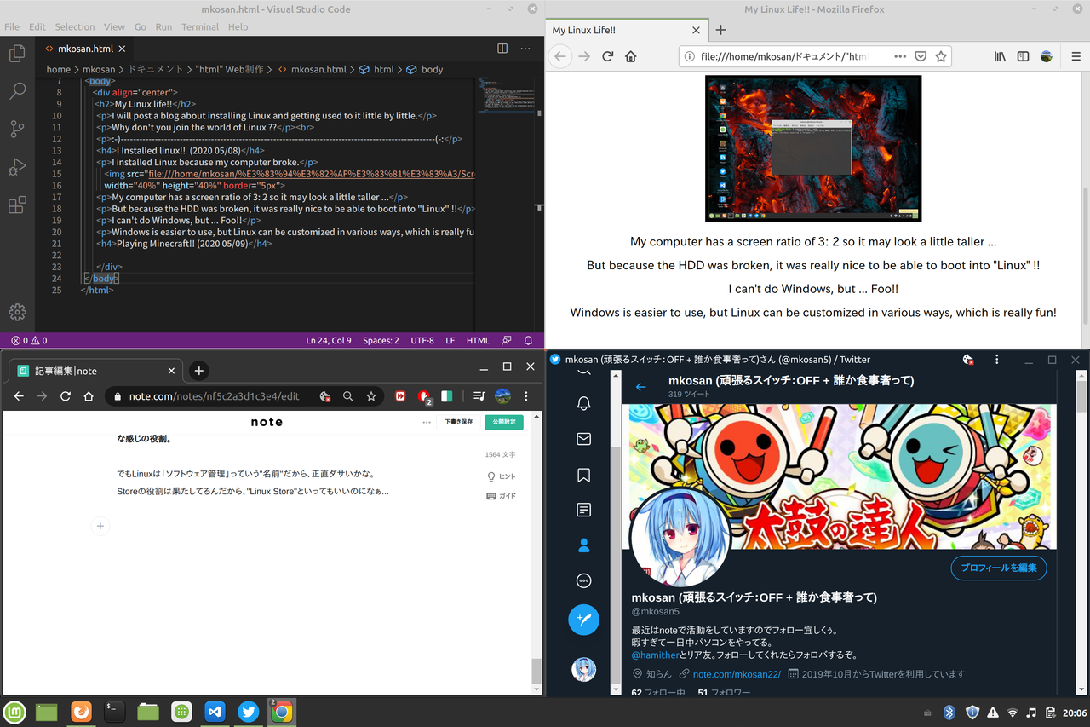Open Firefox Library button
The height and width of the screenshot is (727, 1090).
coord(1000,56)
